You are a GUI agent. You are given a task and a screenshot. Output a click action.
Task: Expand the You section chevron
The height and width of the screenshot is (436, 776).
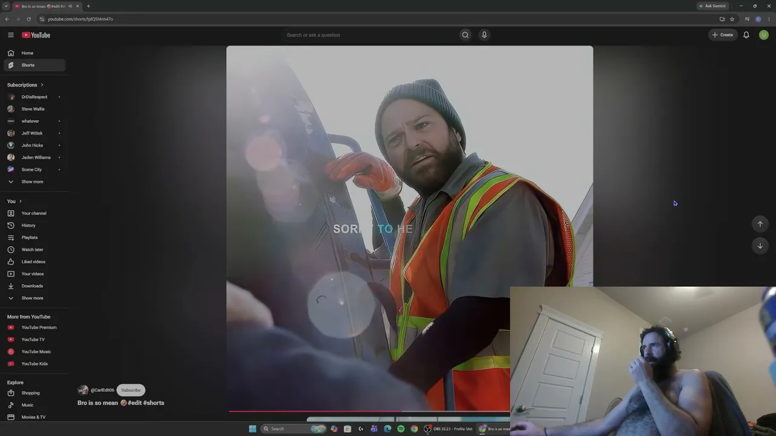(x=20, y=201)
